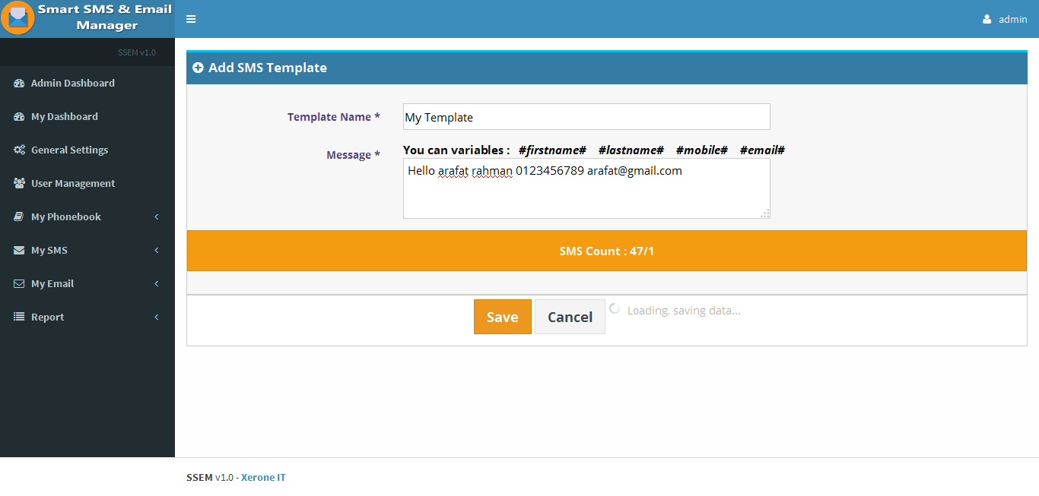Click the SMS Count : 47/1 bar

pos(607,251)
